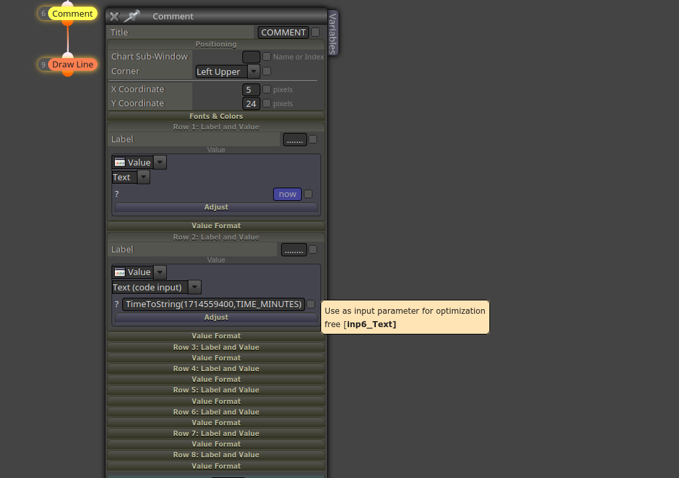The height and width of the screenshot is (478, 679).
Task: Edit the COMMENT title field
Action: (283, 33)
